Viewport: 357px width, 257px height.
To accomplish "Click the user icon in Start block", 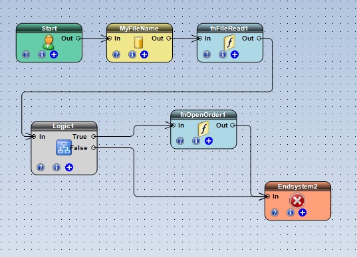I will 49,42.
